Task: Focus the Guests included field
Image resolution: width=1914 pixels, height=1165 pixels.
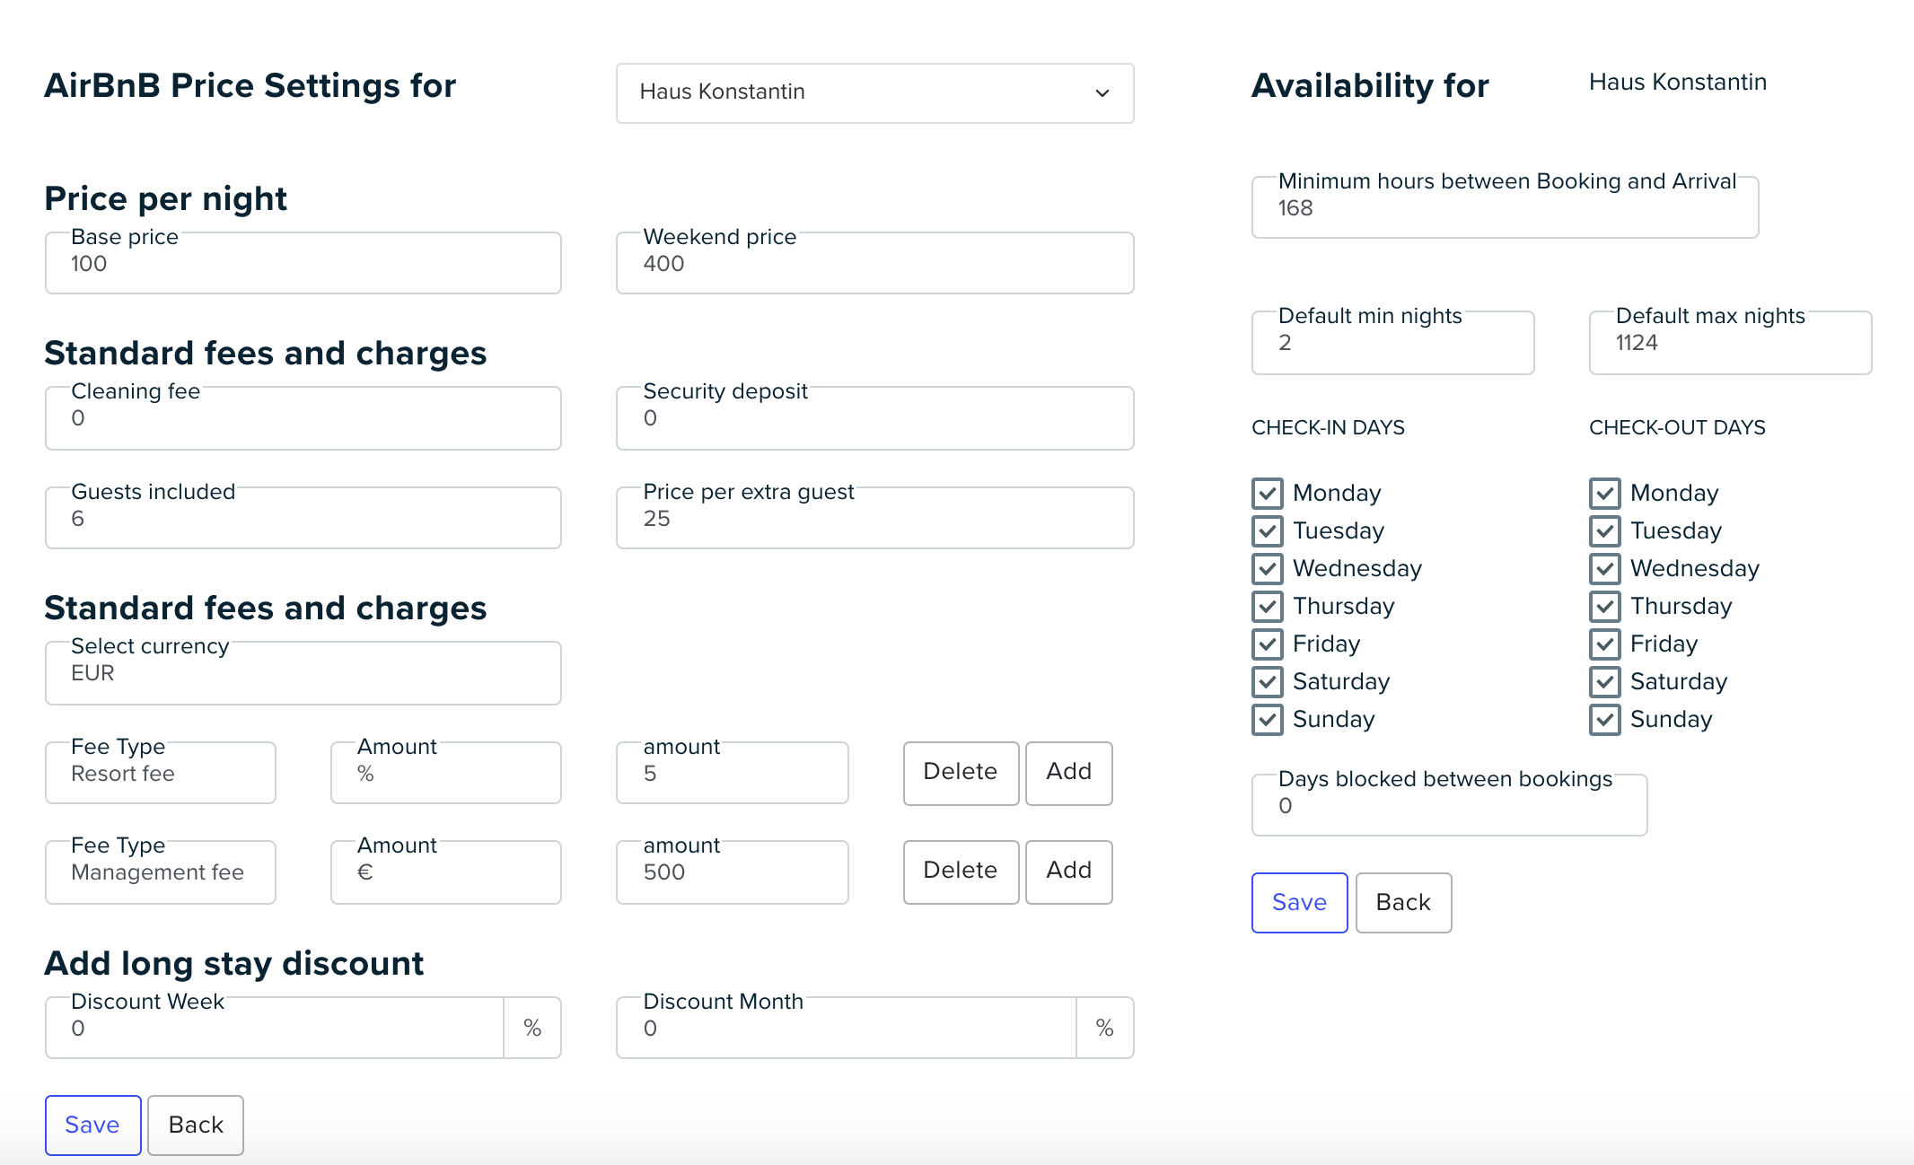Action: tap(303, 518)
